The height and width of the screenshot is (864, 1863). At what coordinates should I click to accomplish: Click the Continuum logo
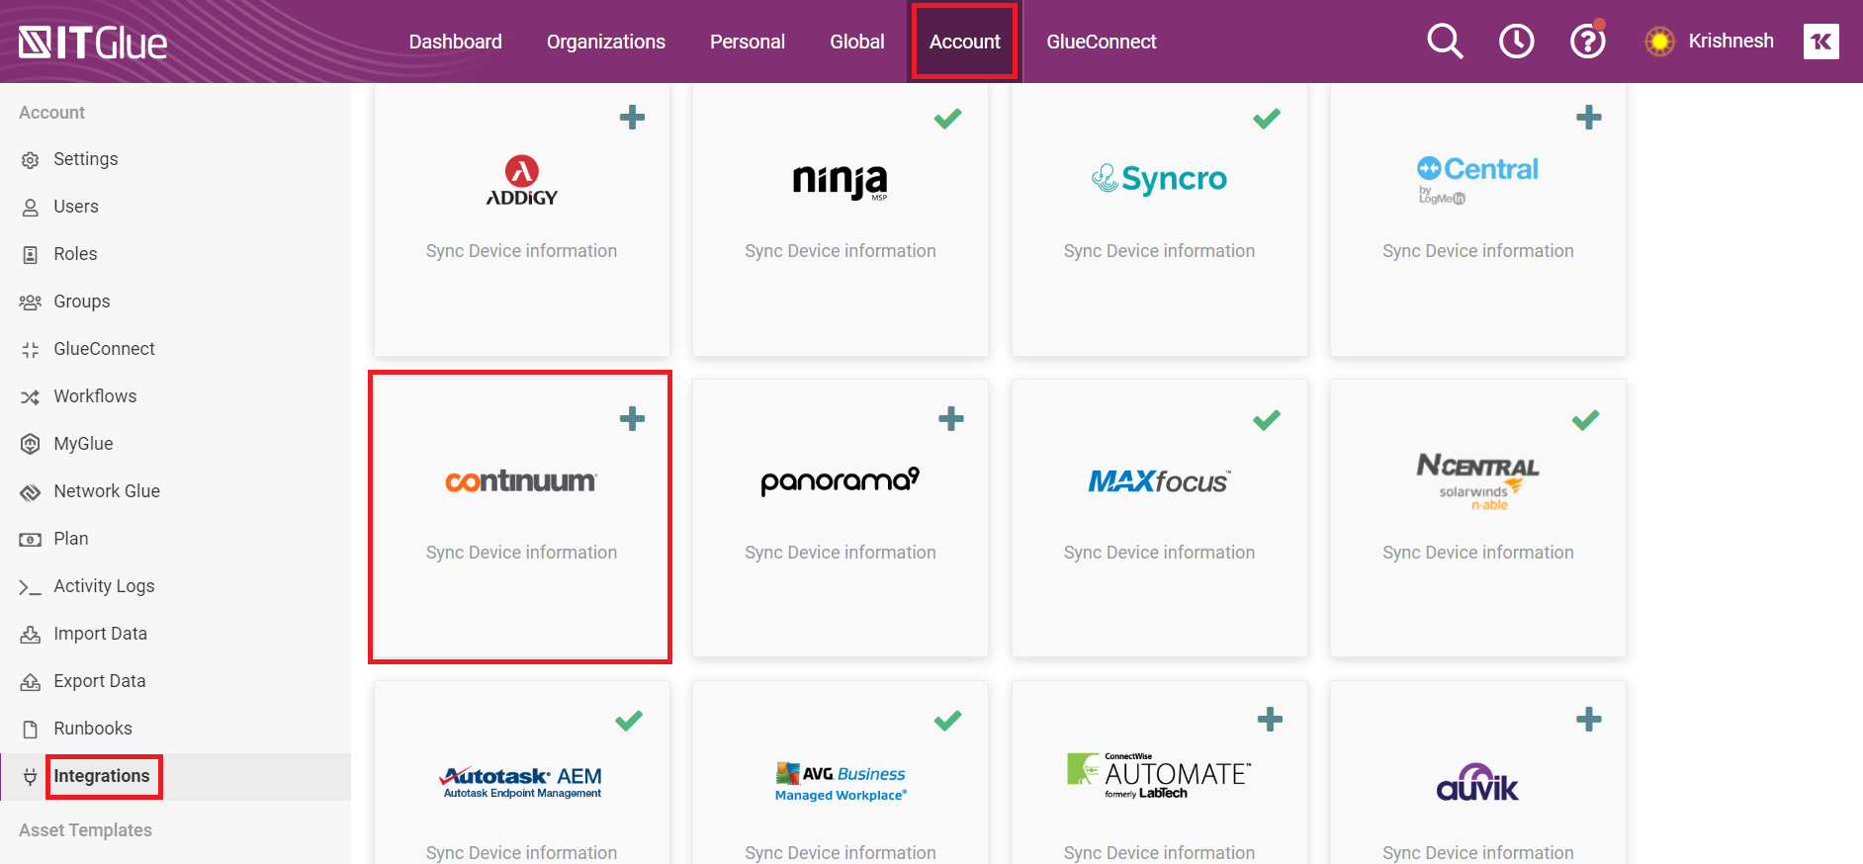[521, 481]
